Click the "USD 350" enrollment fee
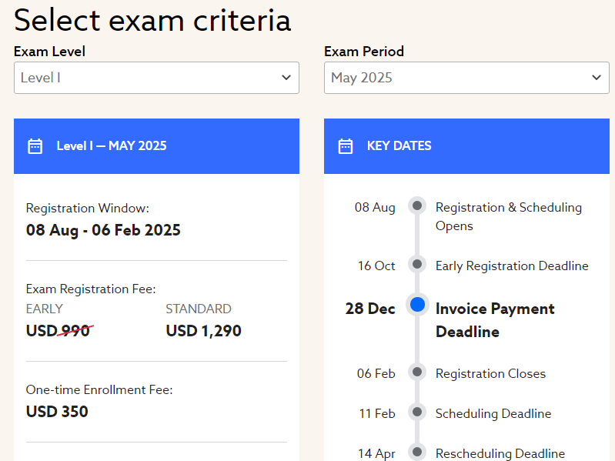The width and height of the screenshot is (615, 461). 57,412
